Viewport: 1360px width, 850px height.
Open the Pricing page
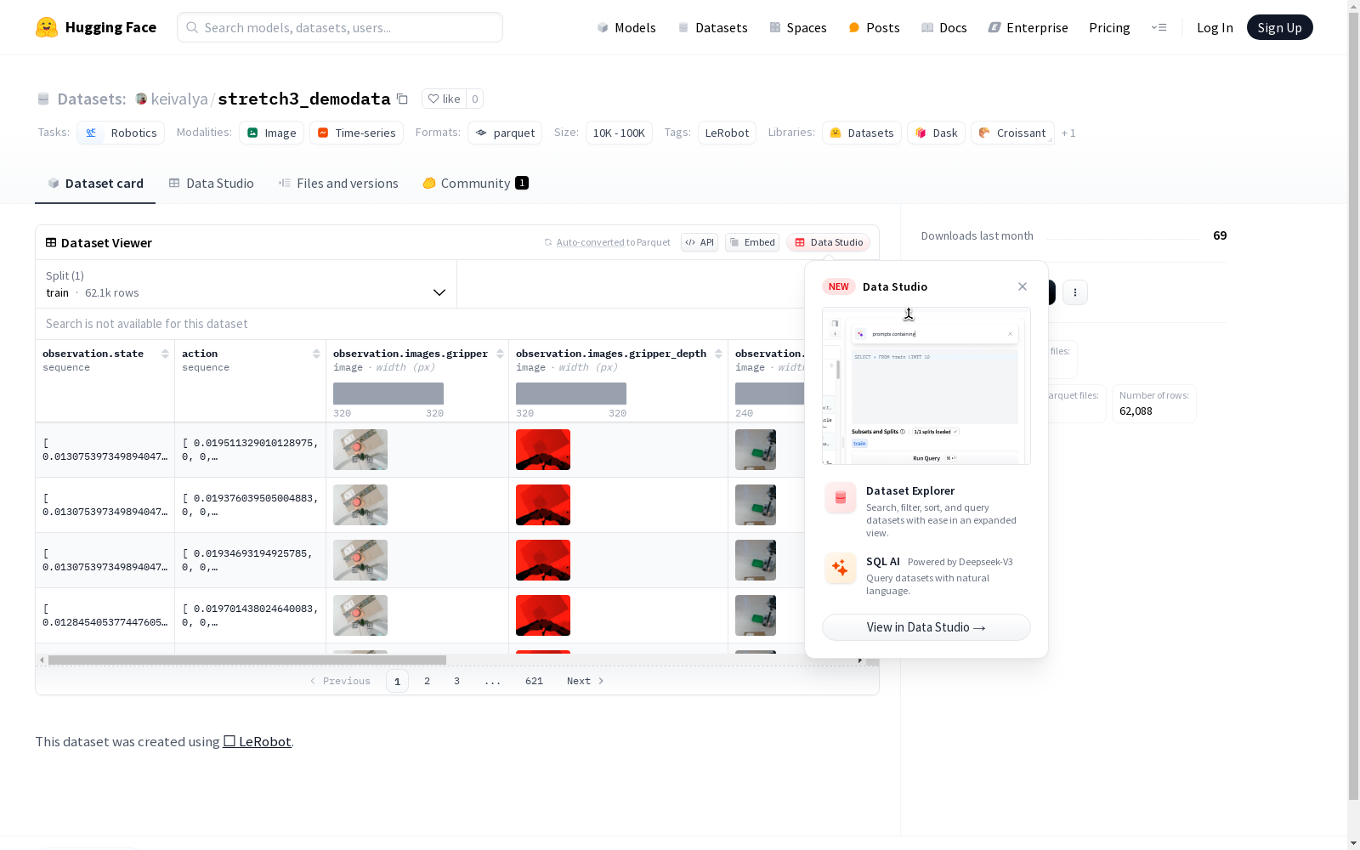point(1109,27)
